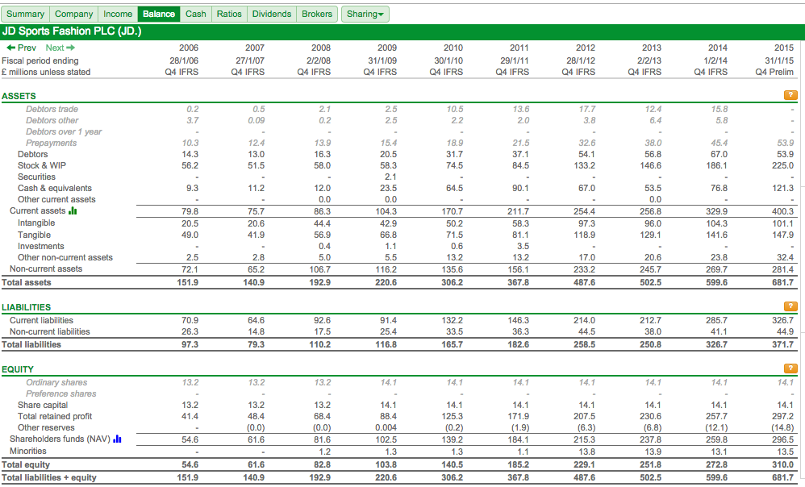The height and width of the screenshot is (487, 805).
Task: Select the Stock & WIP row label
Action: tap(42, 166)
